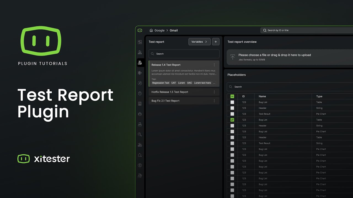353x198 pixels.
Task: Click the Test report overview heading
Action: (x=242, y=42)
